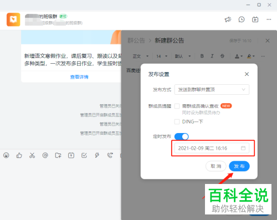Toggle italic formatting in announcement editor

(212, 56)
